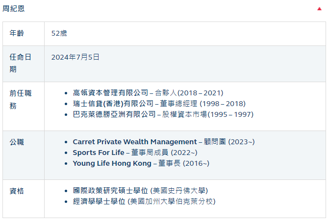Click the 周紀恩 header name
The width and height of the screenshot is (329, 221).
[13, 9]
